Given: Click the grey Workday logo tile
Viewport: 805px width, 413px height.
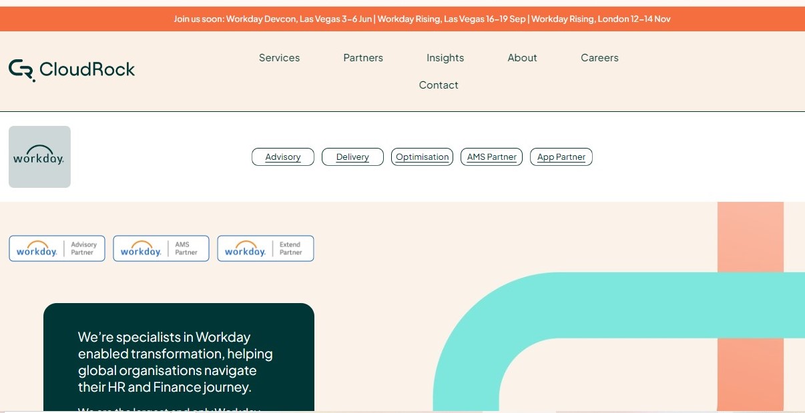Looking at the screenshot, I should tap(39, 157).
